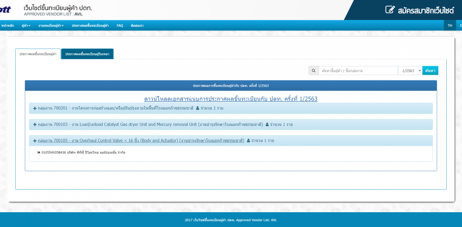This screenshot has height=227, width=462.
Task: Click plus icon of group 700103 row
Action: coord(35,124)
